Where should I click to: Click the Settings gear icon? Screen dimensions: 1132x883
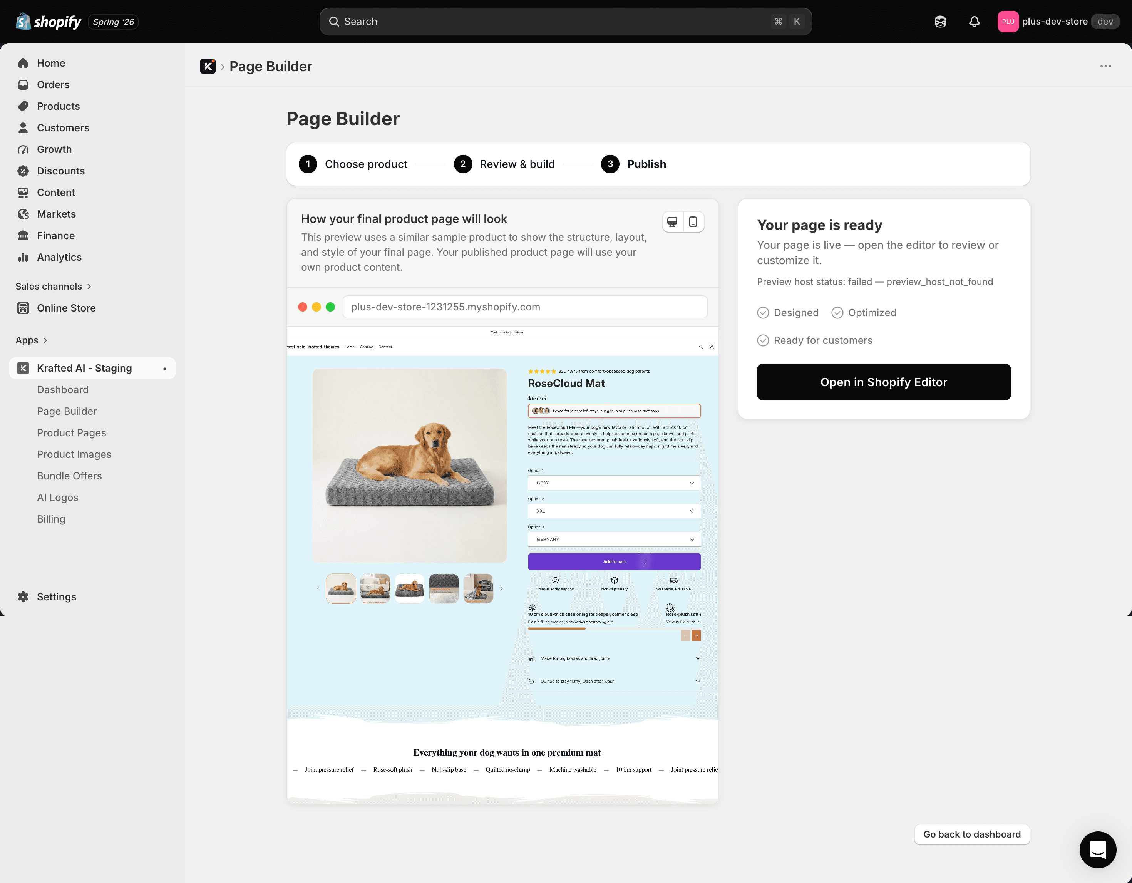tap(23, 597)
